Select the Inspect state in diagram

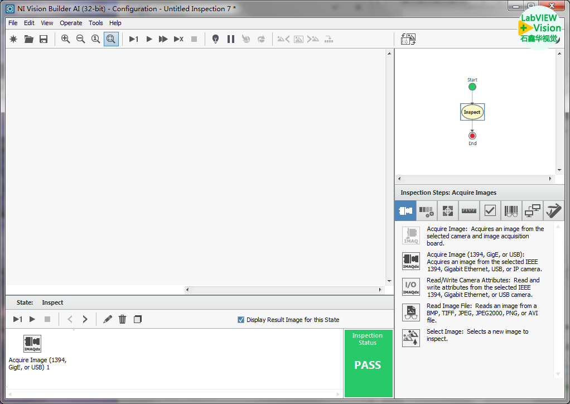point(472,112)
